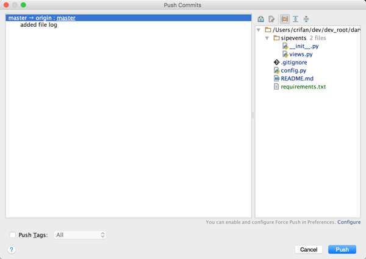This screenshot has width=366, height=259.
Task: Click the green zoom window button
Action: [23, 5]
